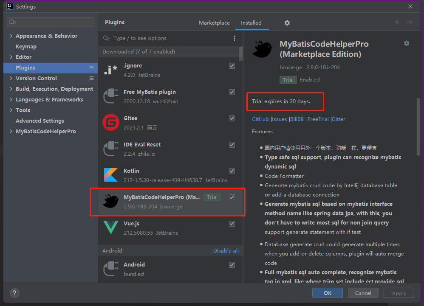
Task: Click the large bird logo in plugin details
Action: click(262, 49)
